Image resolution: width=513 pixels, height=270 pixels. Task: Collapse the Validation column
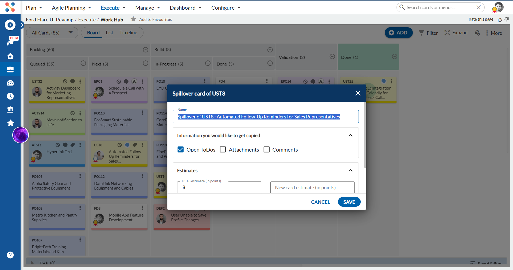332,56
